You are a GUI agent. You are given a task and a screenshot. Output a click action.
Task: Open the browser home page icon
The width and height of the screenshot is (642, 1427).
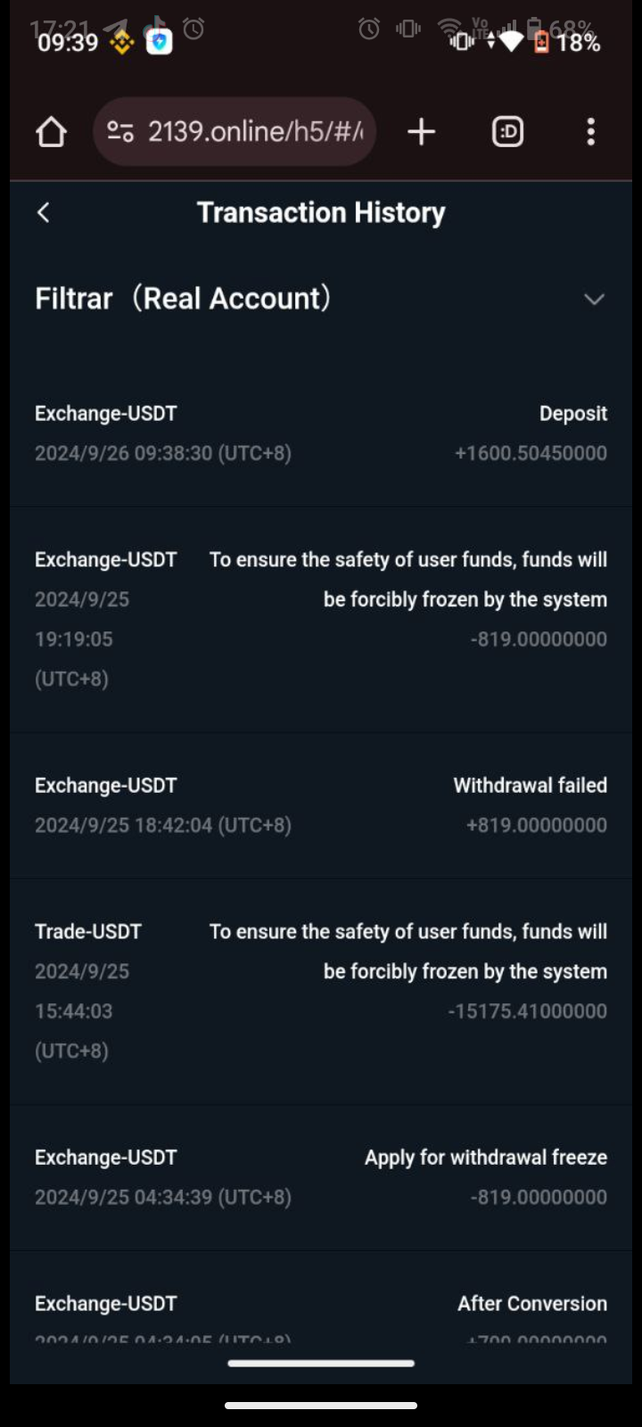(x=51, y=132)
